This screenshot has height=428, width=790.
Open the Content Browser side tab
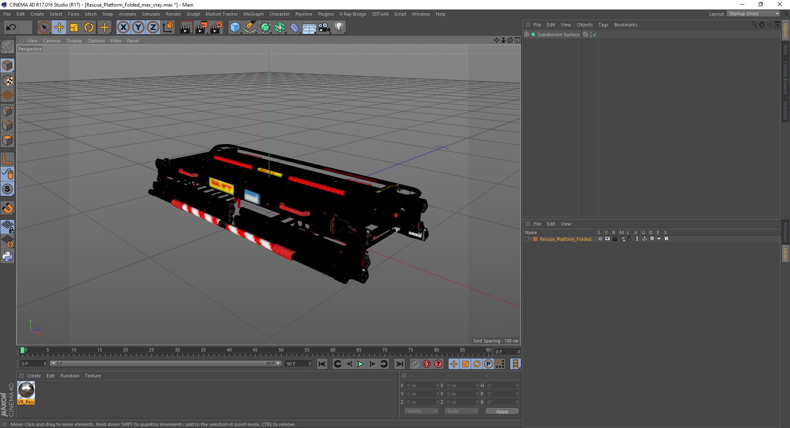pyautogui.click(x=785, y=78)
